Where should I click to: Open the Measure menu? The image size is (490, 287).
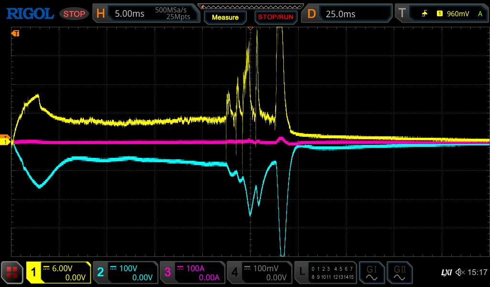[x=225, y=17]
